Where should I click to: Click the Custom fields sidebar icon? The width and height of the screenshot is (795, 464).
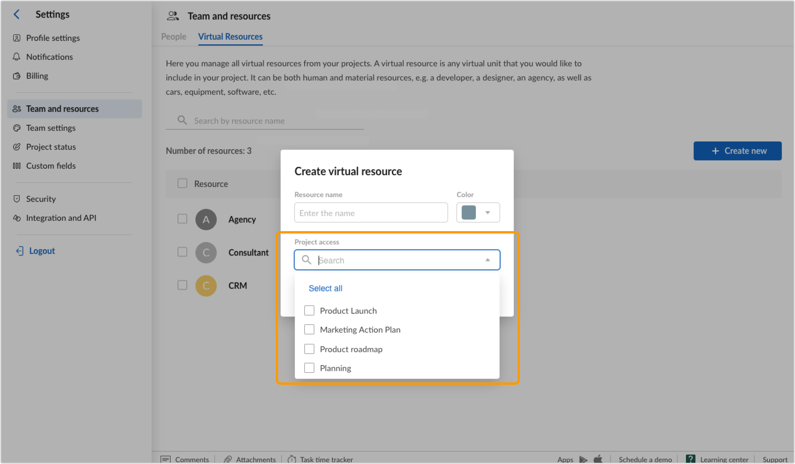[x=17, y=166]
